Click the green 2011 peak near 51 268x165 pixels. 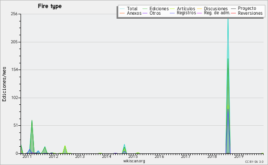[x=32, y=136]
